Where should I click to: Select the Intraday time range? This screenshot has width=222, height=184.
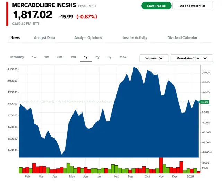point(17,57)
